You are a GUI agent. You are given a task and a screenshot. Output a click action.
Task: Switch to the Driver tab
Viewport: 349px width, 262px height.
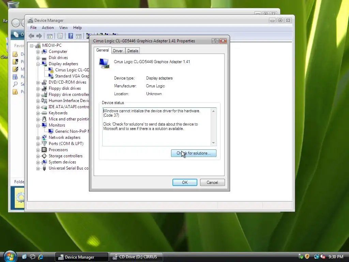tap(118, 51)
